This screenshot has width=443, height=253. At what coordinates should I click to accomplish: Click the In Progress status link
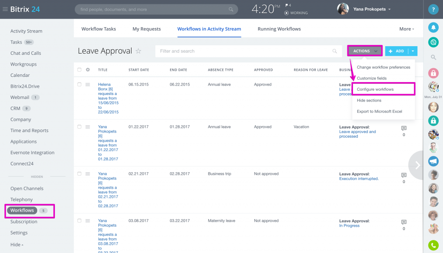click(349, 226)
